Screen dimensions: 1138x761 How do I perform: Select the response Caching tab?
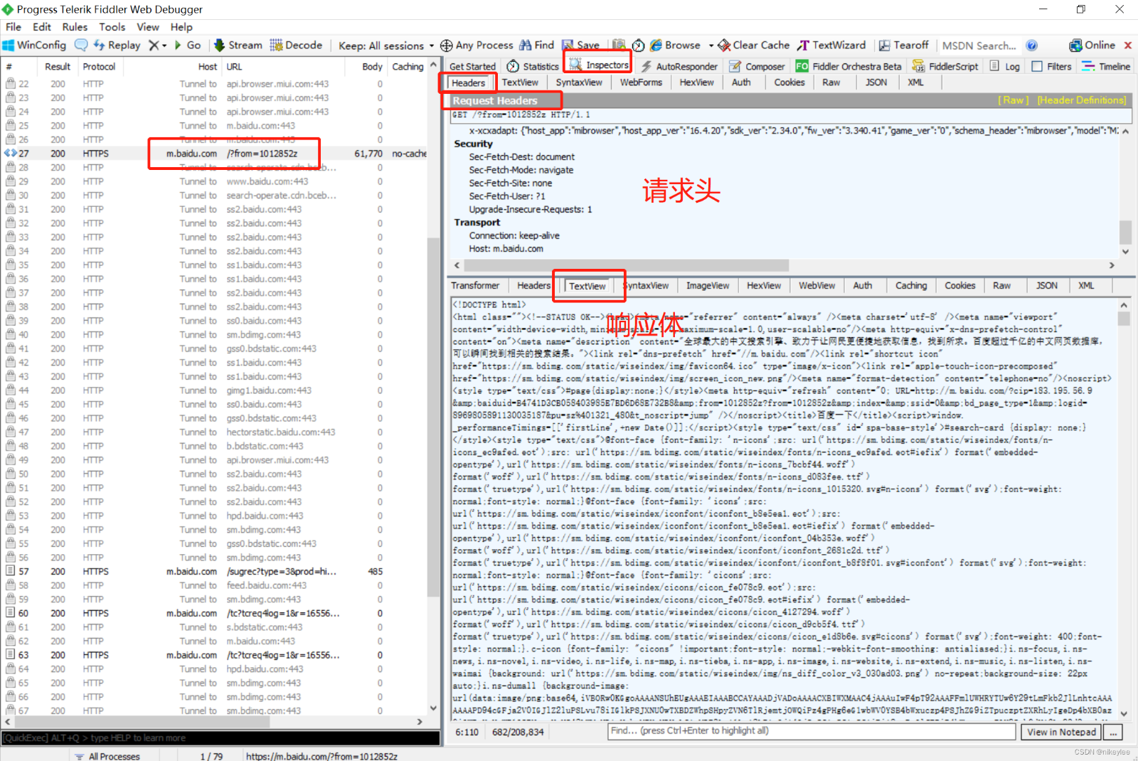[x=911, y=285]
